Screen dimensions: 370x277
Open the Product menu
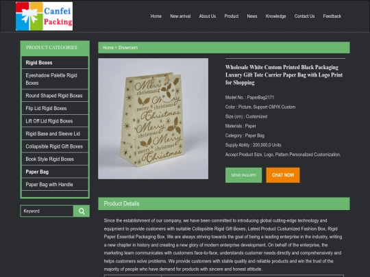click(x=232, y=16)
